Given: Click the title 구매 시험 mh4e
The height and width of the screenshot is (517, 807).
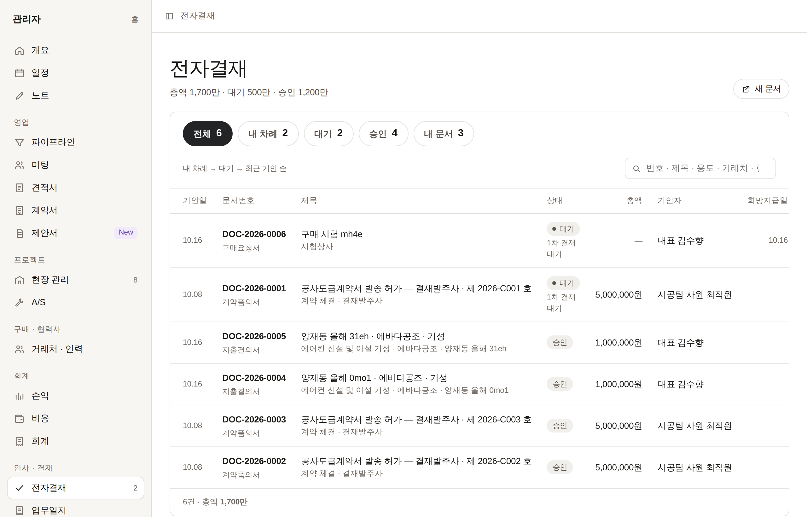Looking at the screenshot, I should [331, 234].
